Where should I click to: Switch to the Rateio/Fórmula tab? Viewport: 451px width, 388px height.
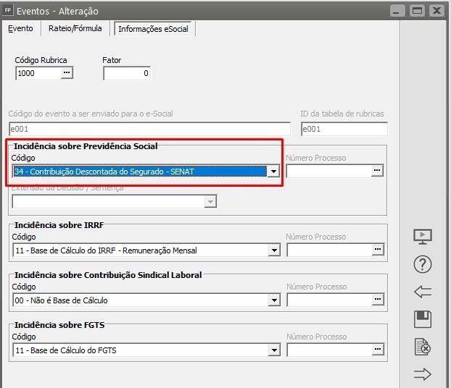[75, 28]
